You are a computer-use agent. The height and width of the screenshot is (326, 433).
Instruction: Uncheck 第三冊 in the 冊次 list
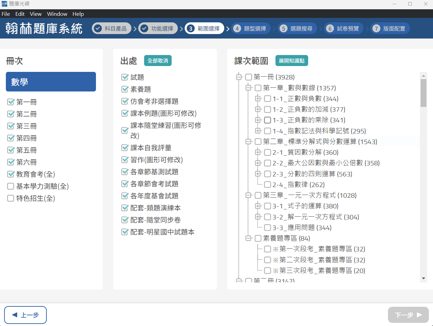11,126
